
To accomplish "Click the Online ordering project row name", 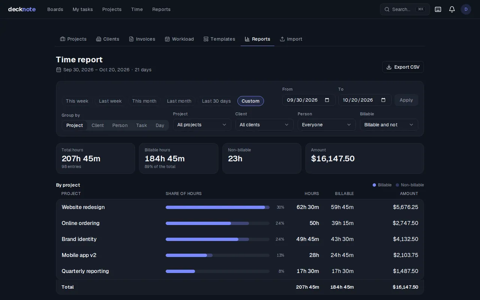I will (81, 223).
